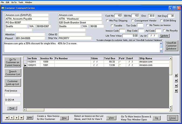The width and height of the screenshot is (182, 124).
Task: Move up one invoice in list
Action: click(176, 81)
